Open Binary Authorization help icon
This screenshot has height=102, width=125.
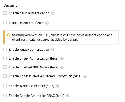(x=62, y=58)
